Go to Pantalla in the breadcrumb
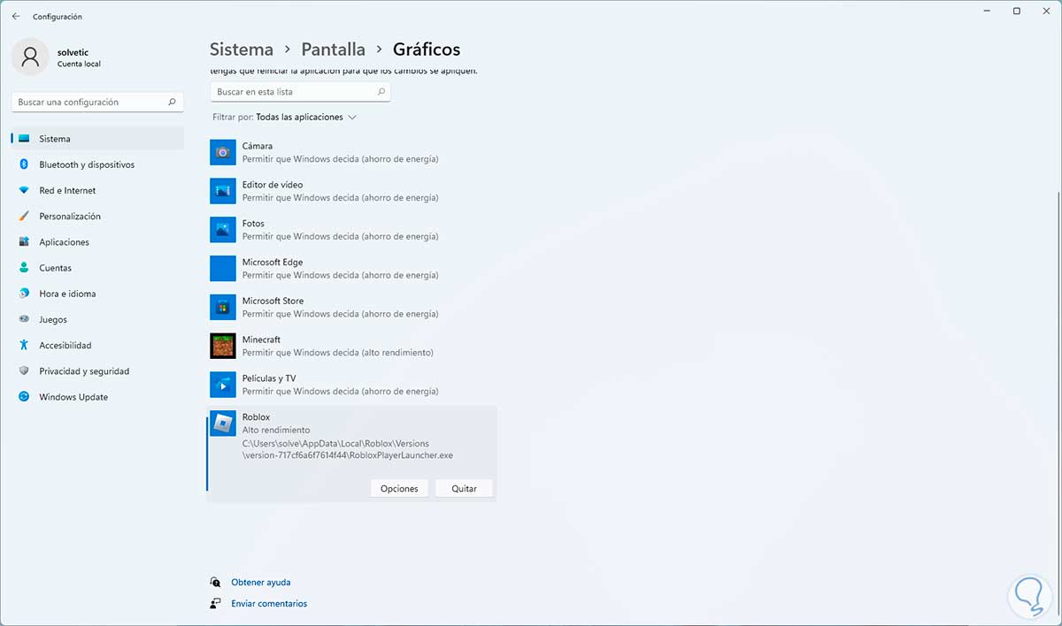Viewport: 1062px width, 626px height. (333, 50)
